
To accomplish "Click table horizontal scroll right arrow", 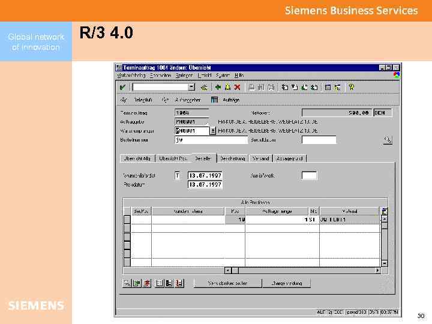I will point(377,270).
